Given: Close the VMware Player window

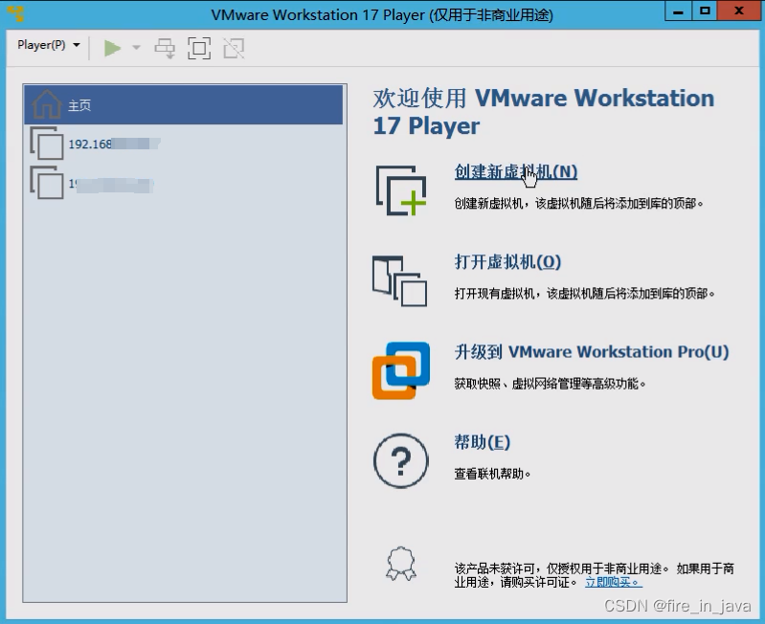Looking at the screenshot, I should point(739,11).
